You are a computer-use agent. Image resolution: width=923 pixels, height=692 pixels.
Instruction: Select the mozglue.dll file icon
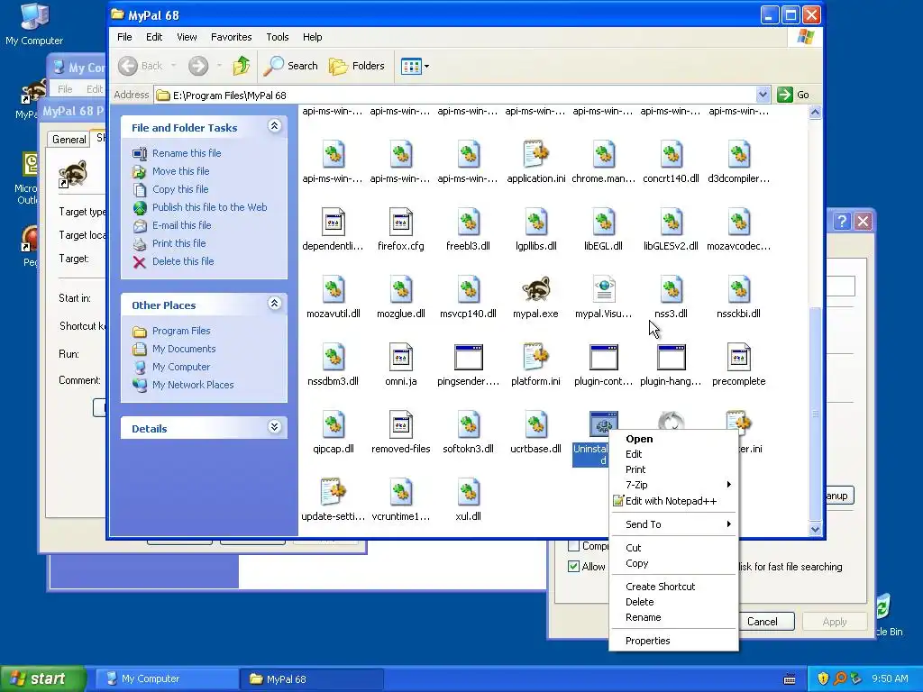click(x=401, y=290)
